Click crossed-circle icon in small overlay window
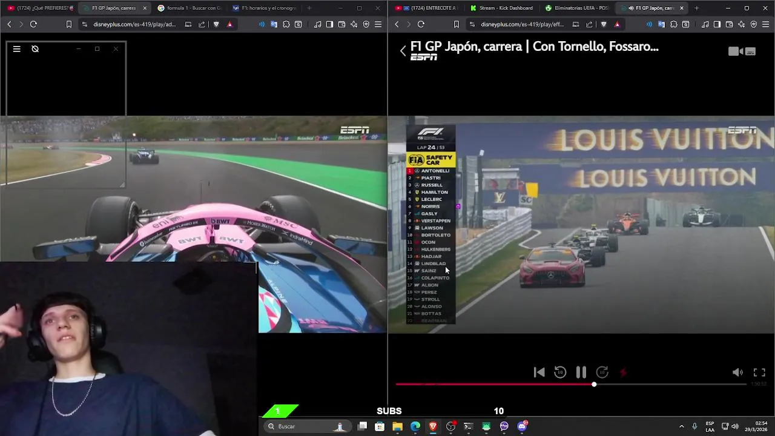 coord(35,49)
